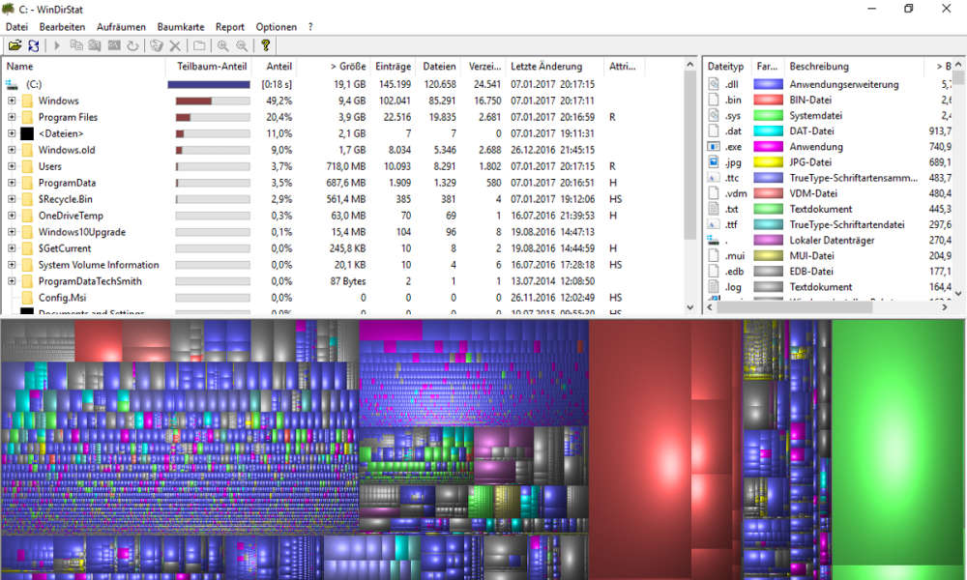Image resolution: width=967 pixels, height=580 pixels.
Task: Sort by the Größe column header
Action: (333, 67)
